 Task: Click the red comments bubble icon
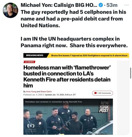[x=95, y=93]
